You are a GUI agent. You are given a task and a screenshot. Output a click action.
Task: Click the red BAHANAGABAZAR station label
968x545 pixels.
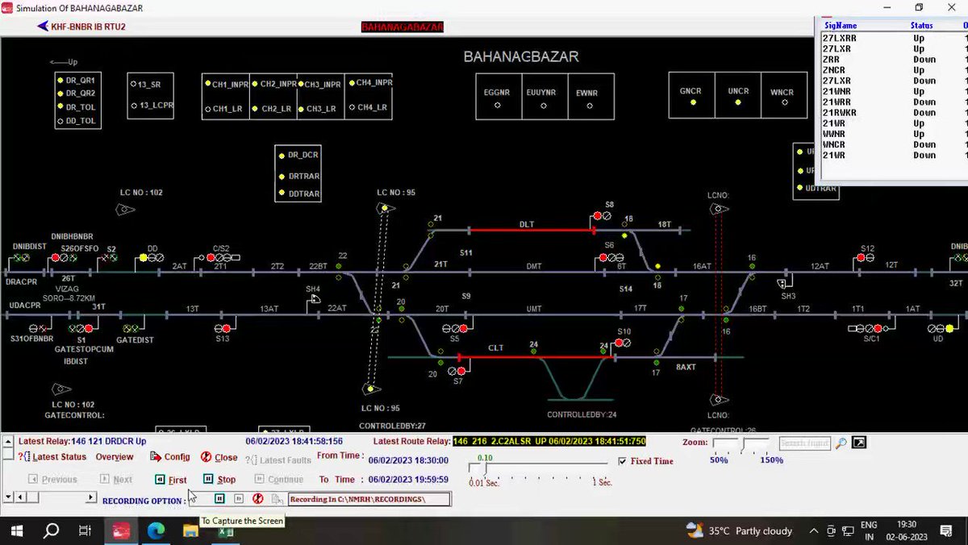(403, 27)
